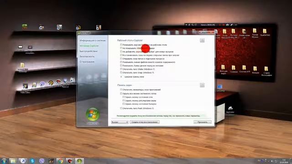The height and width of the screenshot is (164, 292).
Task: Open the recorder toolbar dropdown arrow
Action: (186, 25)
